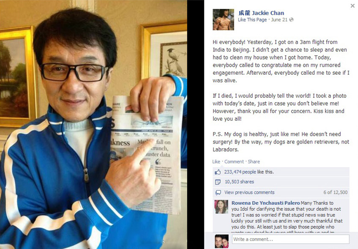358x249 pixels.
Task: Click Like This Page link
Action: [x=252, y=20]
